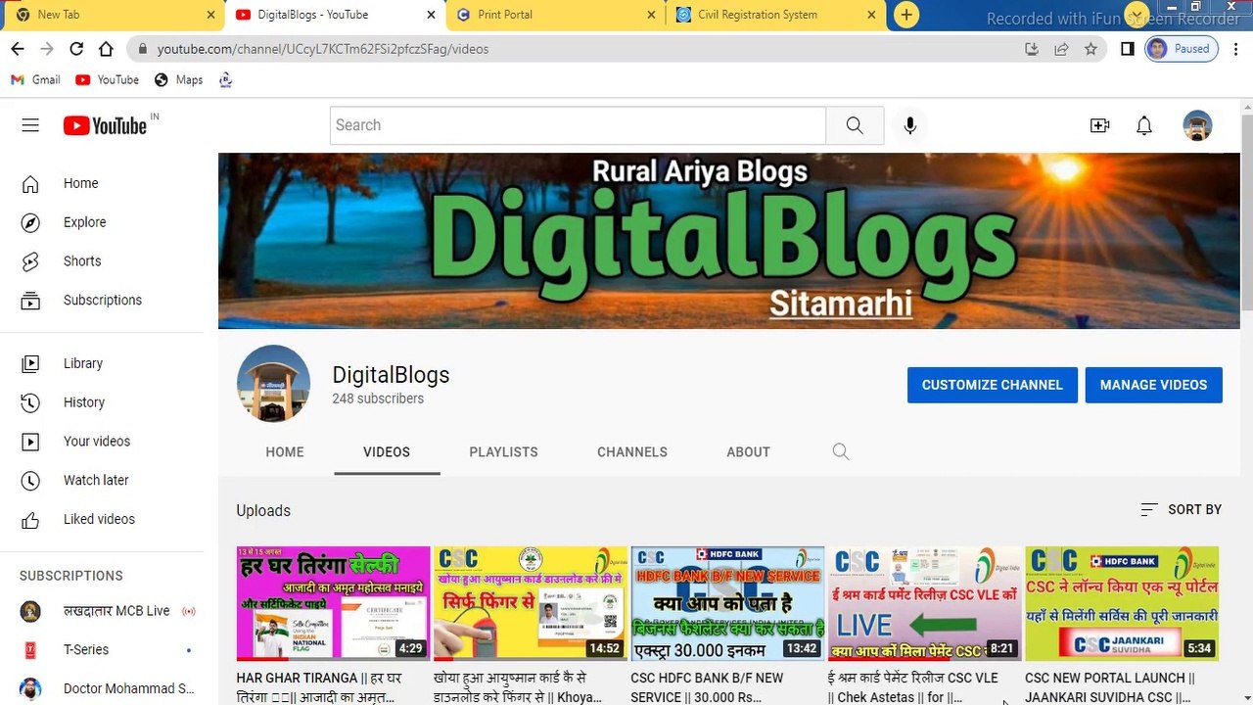This screenshot has height=705, width=1253.
Task: Click the Customize Channel button
Action: click(992, 385)
